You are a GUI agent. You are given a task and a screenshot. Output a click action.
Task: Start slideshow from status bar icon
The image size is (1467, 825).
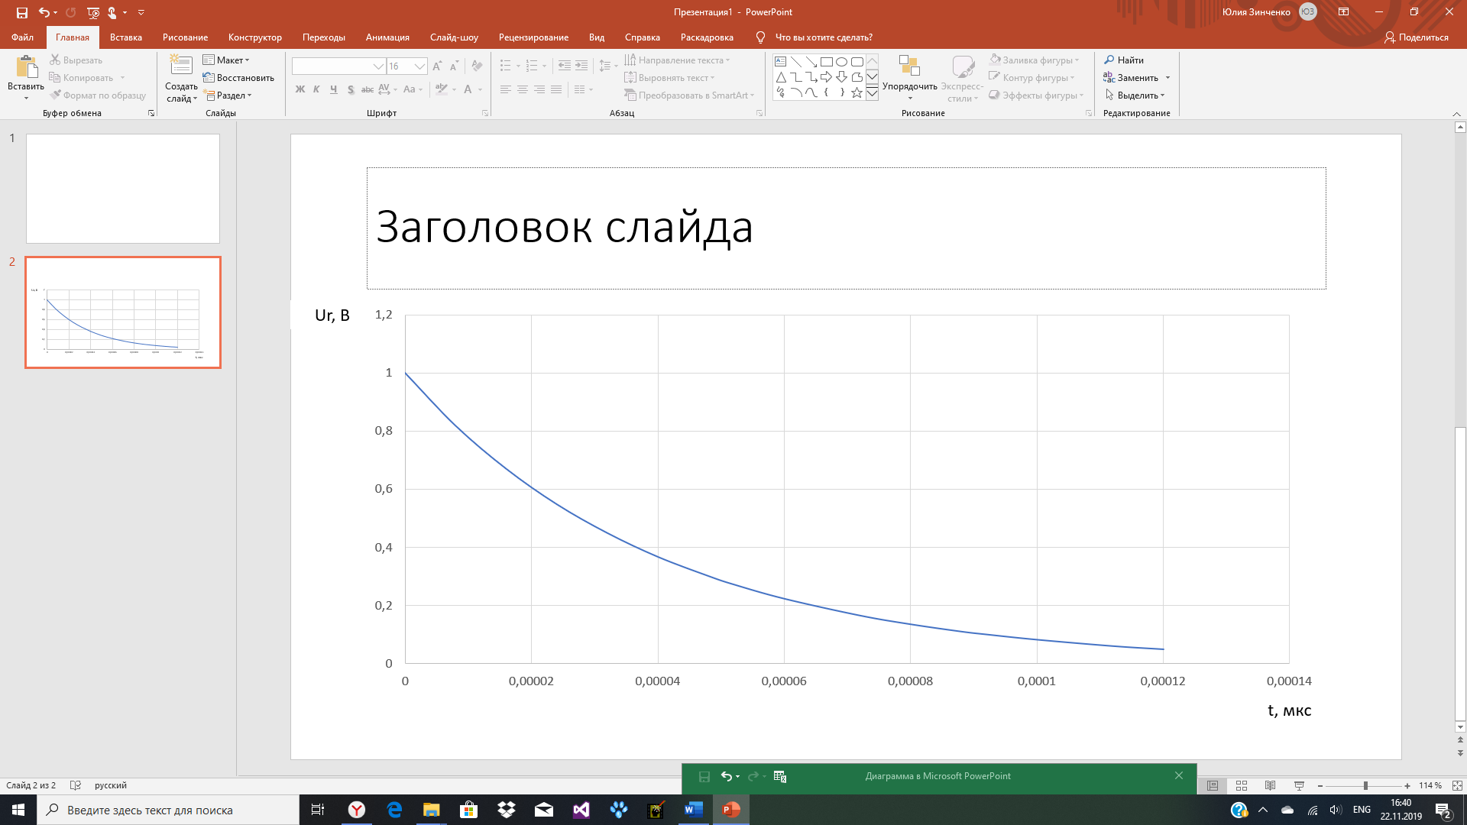coord(1299,785)
